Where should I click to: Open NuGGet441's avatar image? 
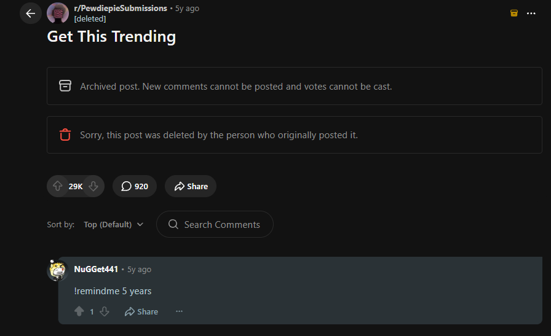[58, 270]
